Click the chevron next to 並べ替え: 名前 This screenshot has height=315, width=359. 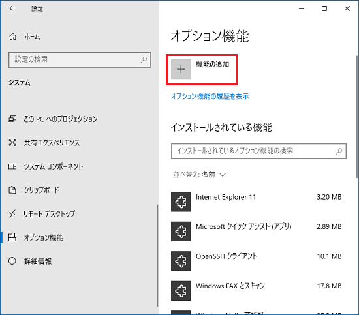click(223, 175)
